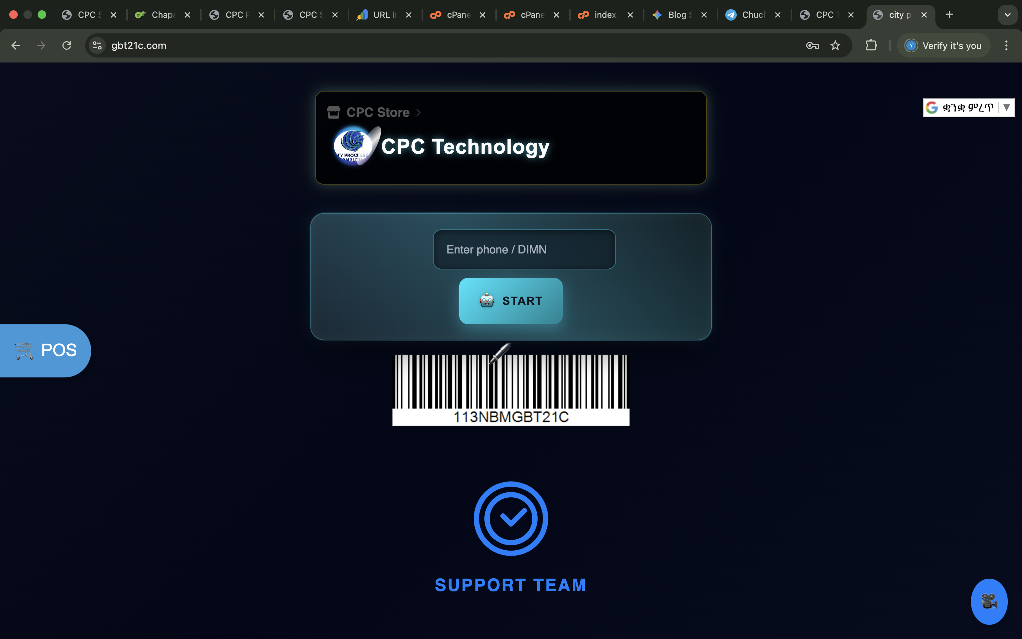Viewport: 1022px width, 639px height.
Task: Close the URL In tab
Action: point(409,15)
